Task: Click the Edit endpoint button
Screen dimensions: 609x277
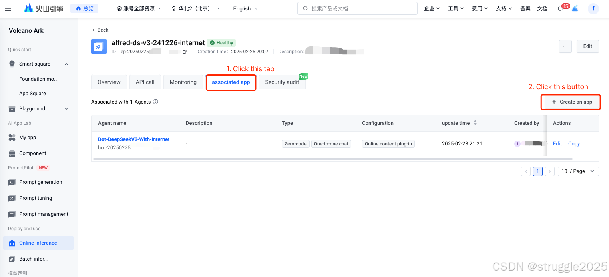Action: point(587,46)
